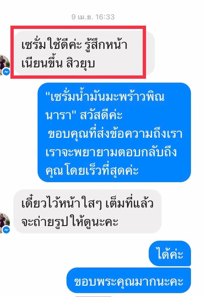
Task: Select the blue auto-reply message bubble
Action: (114, 132)
